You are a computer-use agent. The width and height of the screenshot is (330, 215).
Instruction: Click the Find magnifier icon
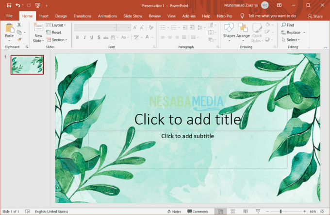click(x=283, y=25)
